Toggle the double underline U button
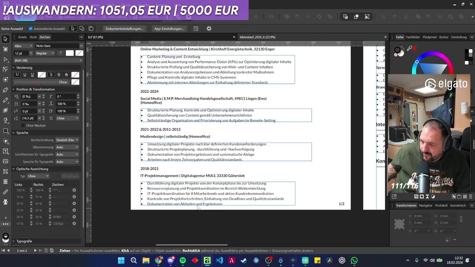This screenshot has width=475, height=267. pyautogui.click(x=32, y=75)
